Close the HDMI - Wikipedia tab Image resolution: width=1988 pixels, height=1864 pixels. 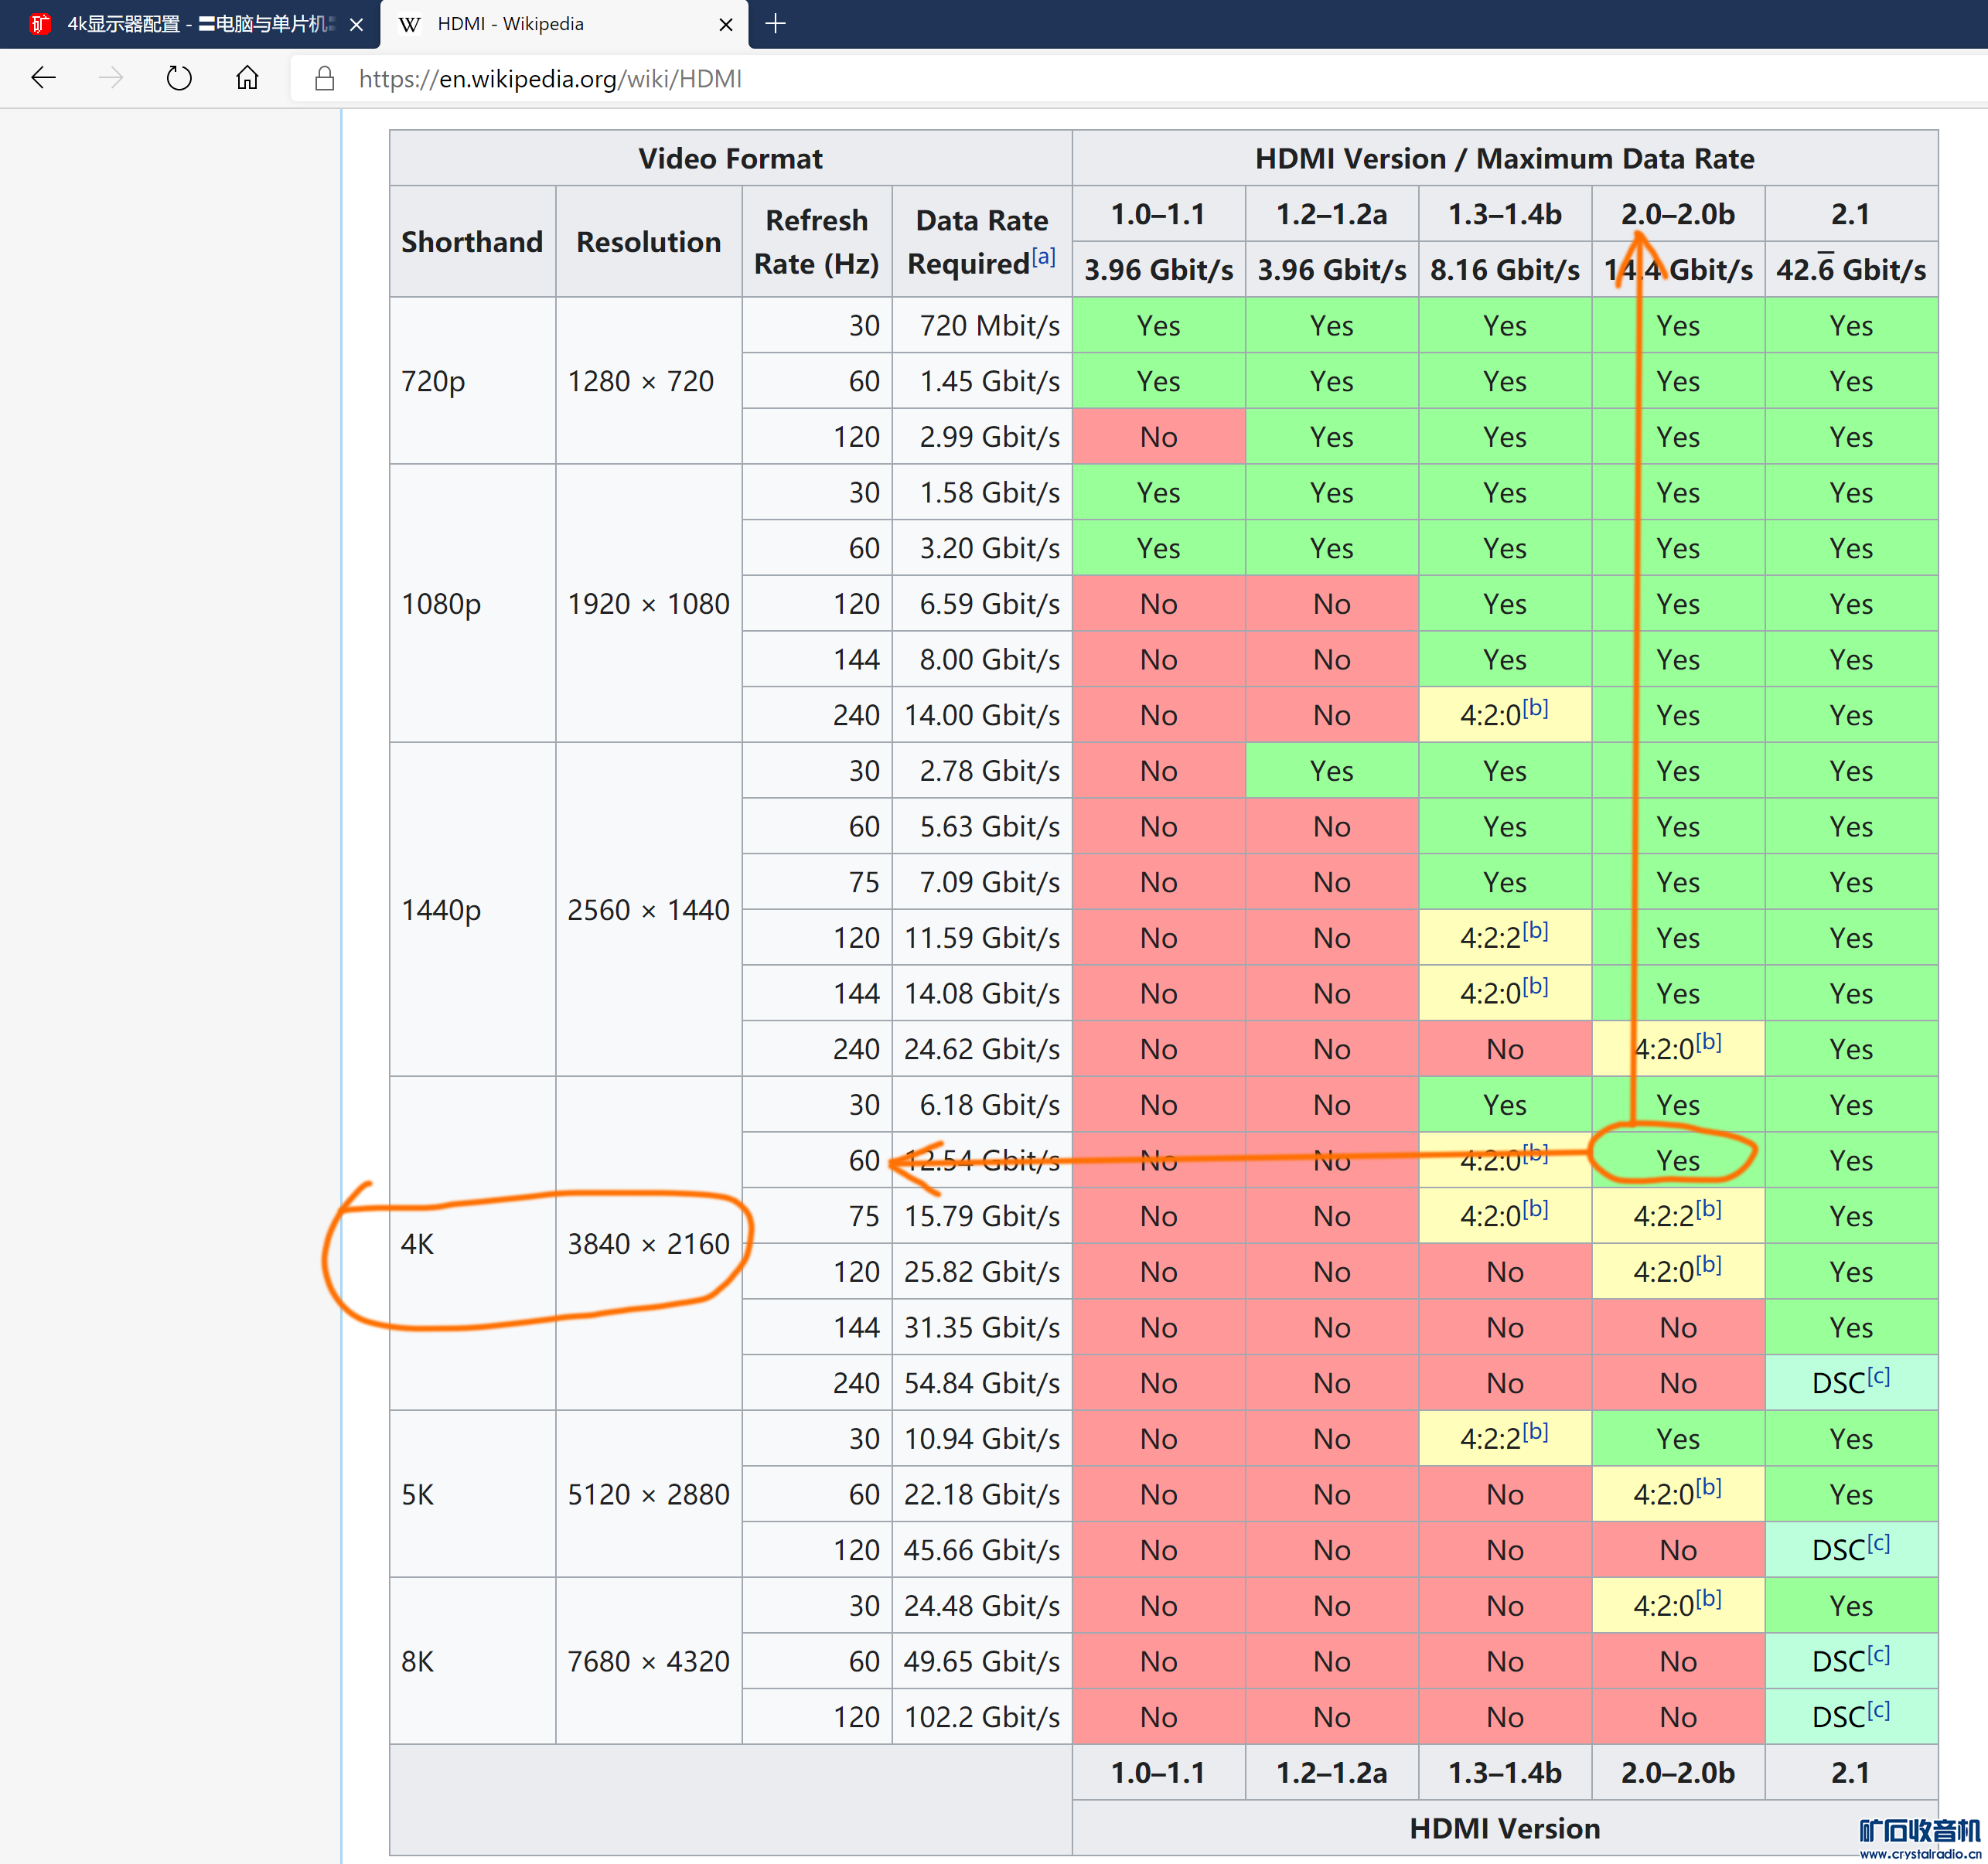coord(726,24)
